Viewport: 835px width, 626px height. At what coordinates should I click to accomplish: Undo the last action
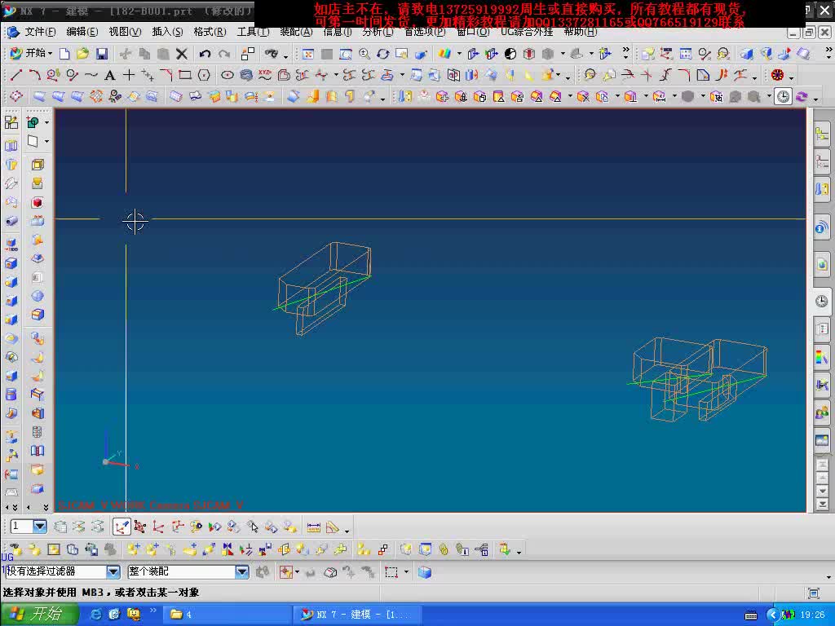(205, 54)
